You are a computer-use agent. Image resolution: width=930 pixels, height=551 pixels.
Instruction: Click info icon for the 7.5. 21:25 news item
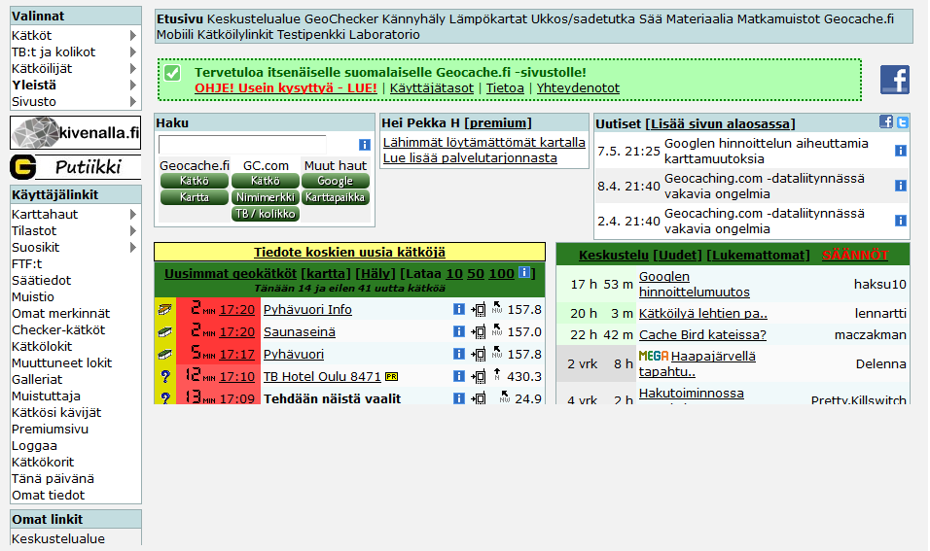pyautogui.click(x=900, y=151)
